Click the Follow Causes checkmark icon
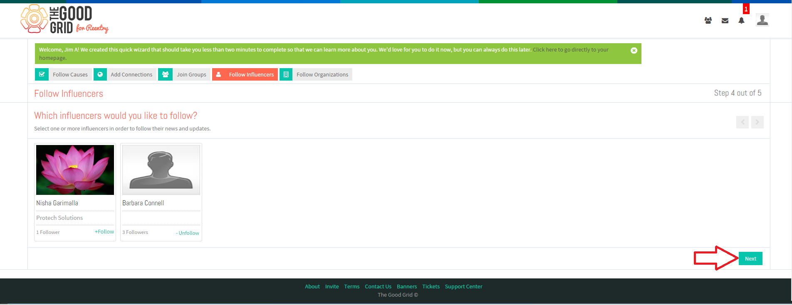Viewport: 792px width, 305px height. (42, 74)
